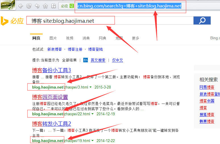220x144 pixels.
Task: Switch to the 视频 tab
Action: point(70,38)
